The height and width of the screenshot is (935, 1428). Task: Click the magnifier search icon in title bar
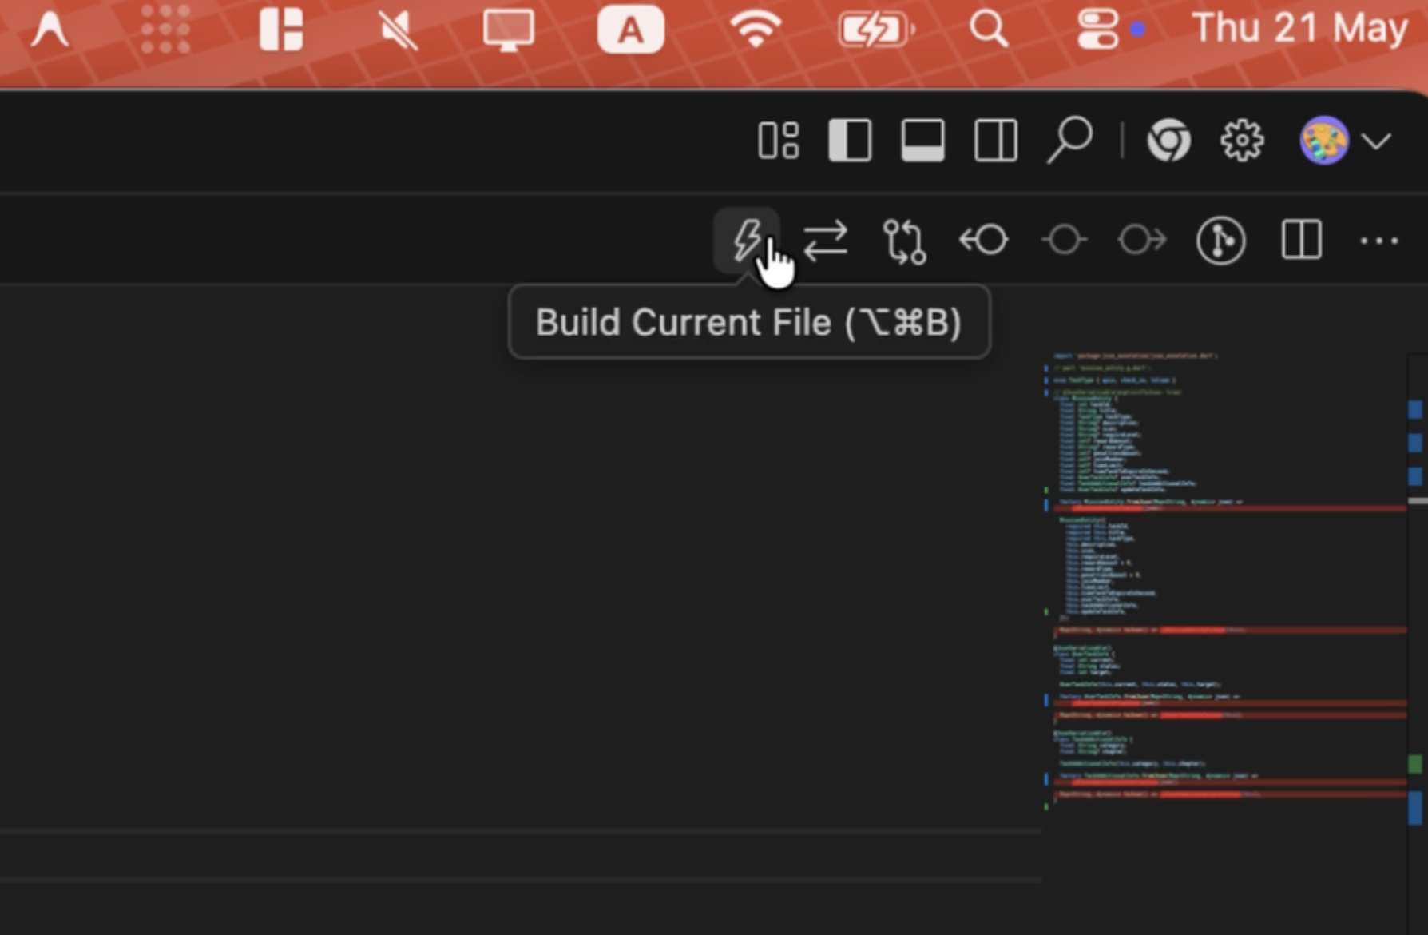point(1069,141)
